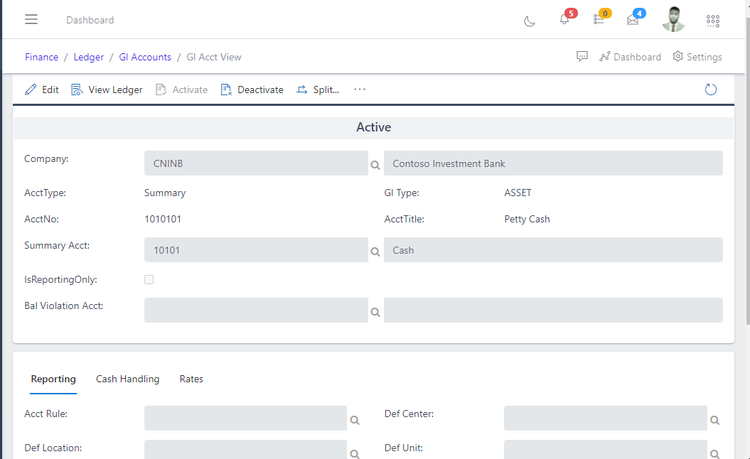Image resolution: width=750 pixels, height=459 pixels.
Task: Search Def Center lookup magnifier icon
Action: click(x=714, y=420)
